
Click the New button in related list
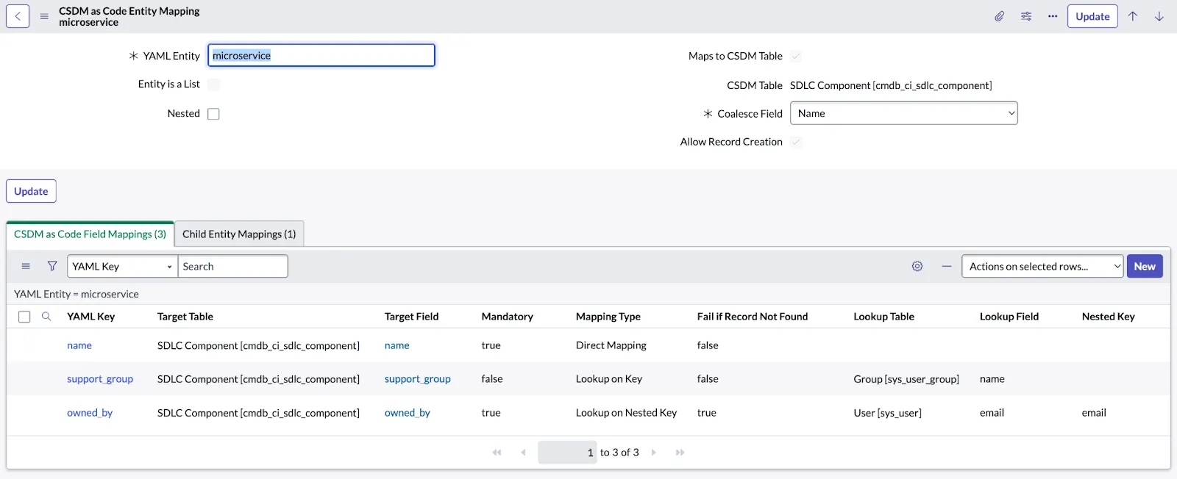[1145, 266]
